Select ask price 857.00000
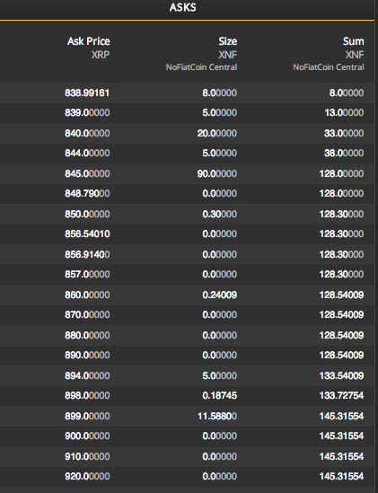The height and width of the screenshot is (493, 378). [x=87, y=274]
